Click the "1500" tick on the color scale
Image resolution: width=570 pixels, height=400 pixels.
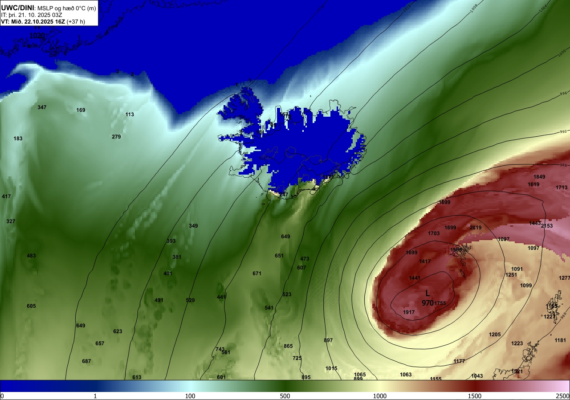[x=475, y=396]
